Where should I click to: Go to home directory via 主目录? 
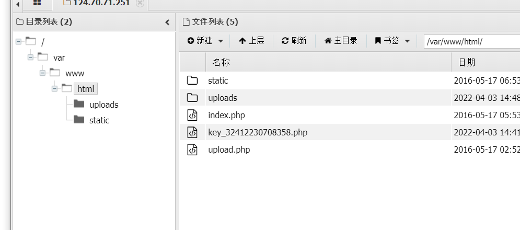tap(341, 40)
